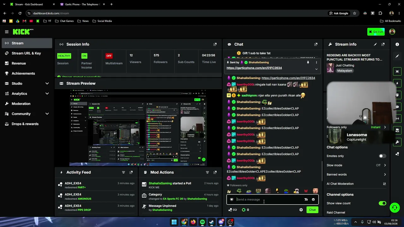Send message with the Chat button
Screen dimensions: 404x227
click(x=312, y=210)
